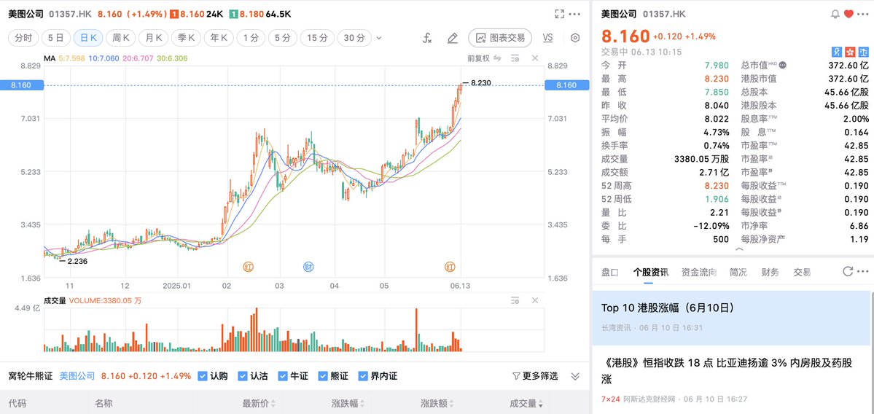This screenshot has height=414, width=874.
Task: Click the June 红 dividend marker
Action: 450,267
